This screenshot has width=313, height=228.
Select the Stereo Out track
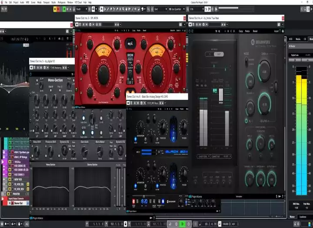click(x=18, y=203)
